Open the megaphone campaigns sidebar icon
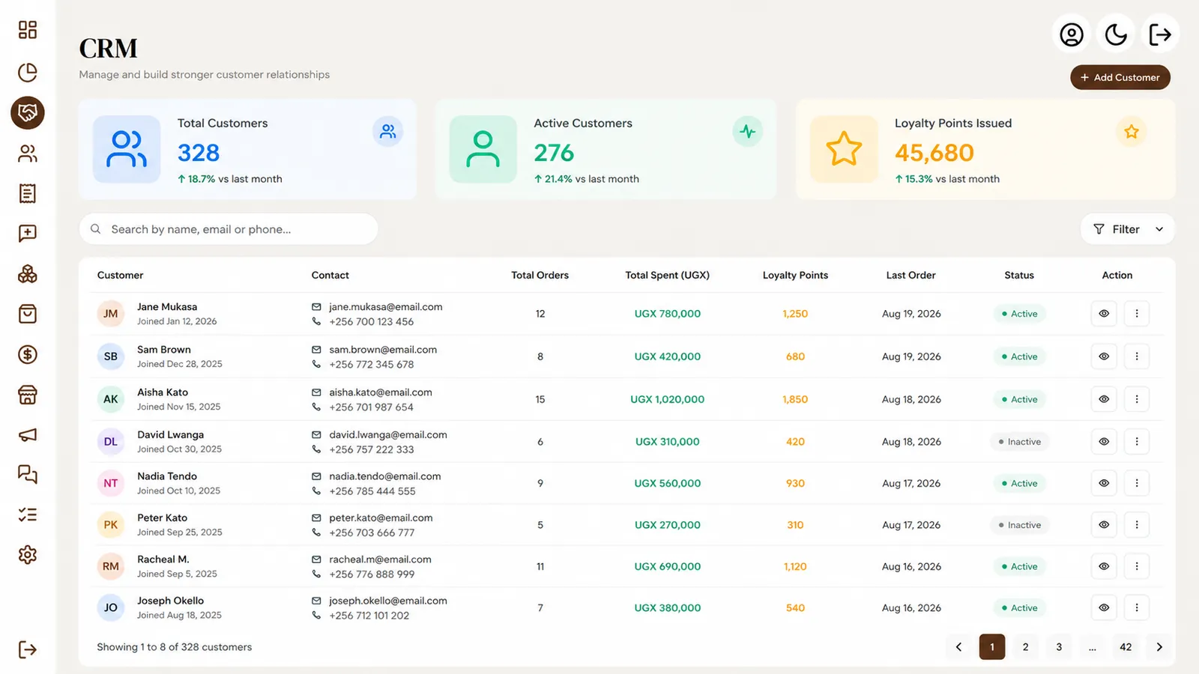The image size is (1199, 674). click(28, 435)
